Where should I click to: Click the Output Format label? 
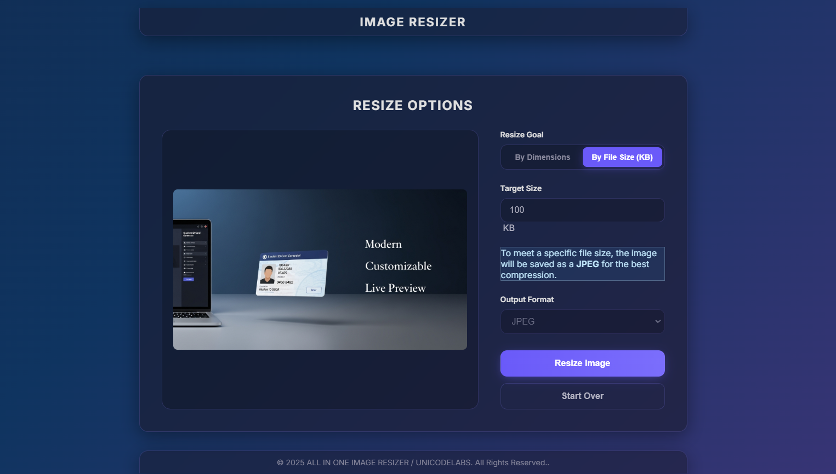[x=527, y=299]
